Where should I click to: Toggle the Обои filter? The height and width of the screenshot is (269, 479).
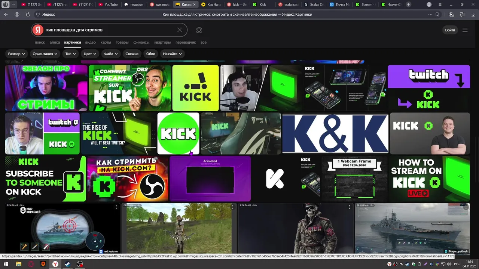coord(151,54)
